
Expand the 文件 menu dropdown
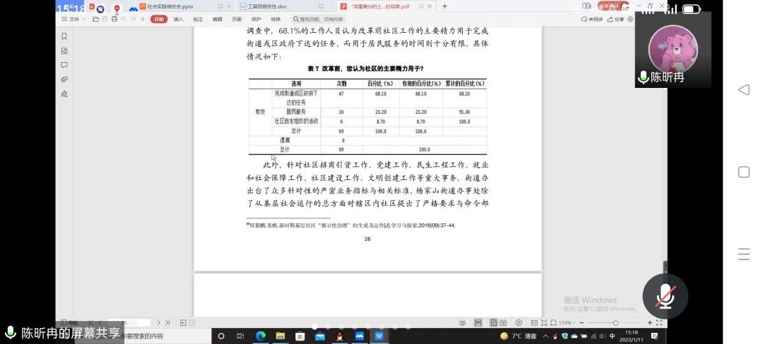point(74,20)
